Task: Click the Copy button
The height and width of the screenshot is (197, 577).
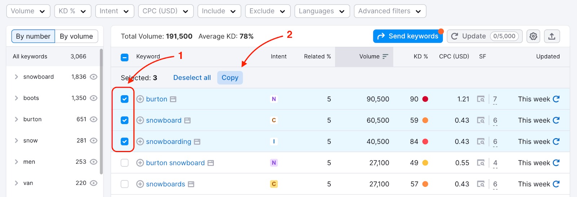Action: click(x=230, y=78)
